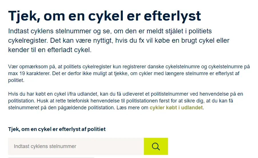This screenshot has height=158, width=258.
Task: Click the paragraph line beginning "Hvis du har købt"
Action: pos(126,94)
